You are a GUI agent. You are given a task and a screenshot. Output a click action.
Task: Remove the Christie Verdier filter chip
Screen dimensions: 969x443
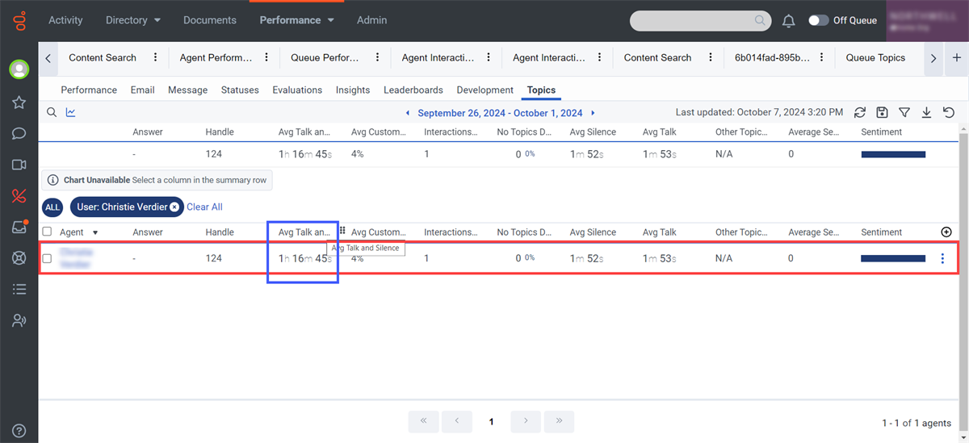pos(174,207)
